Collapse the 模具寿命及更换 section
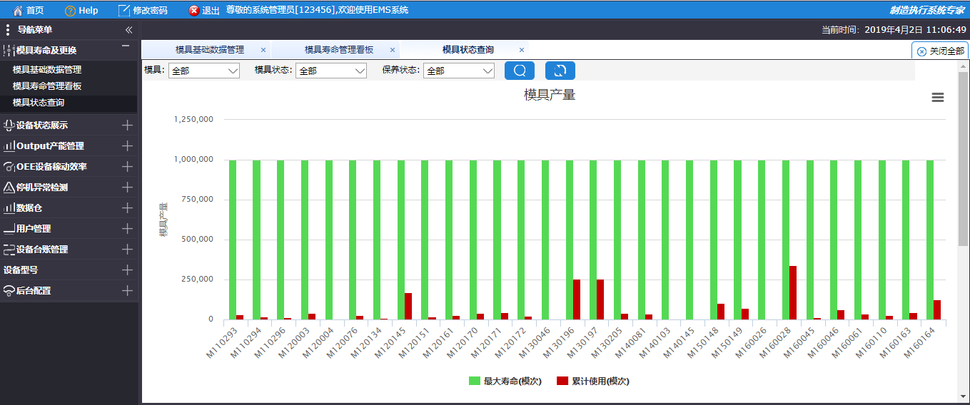This screenshot has width=970, height=405. [126, 47]
